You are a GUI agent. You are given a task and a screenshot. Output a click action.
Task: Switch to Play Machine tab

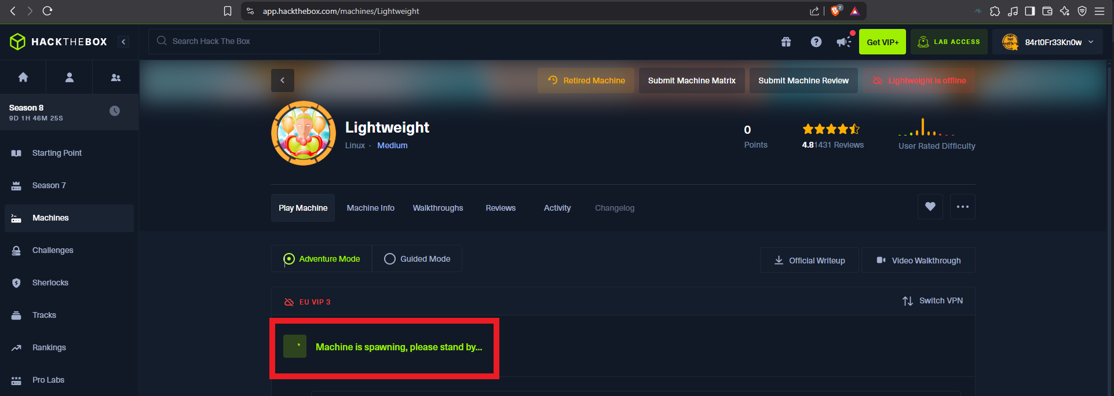pyautogui.click(x=303, y=208)
